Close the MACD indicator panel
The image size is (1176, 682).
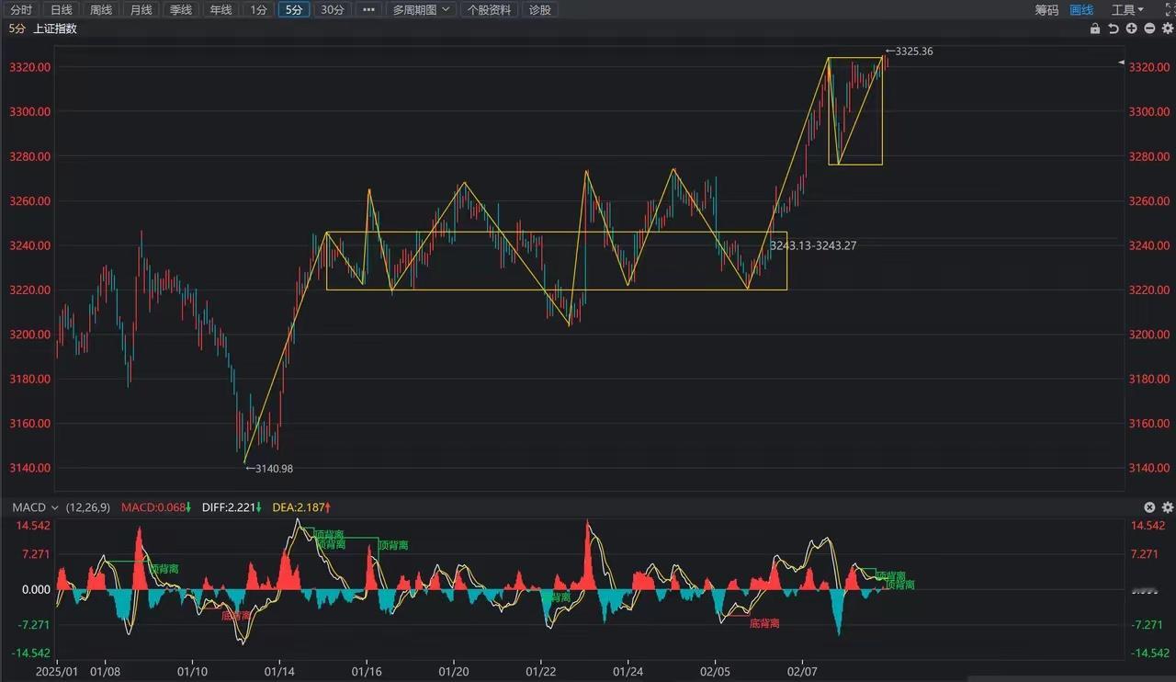(1149, 507)
